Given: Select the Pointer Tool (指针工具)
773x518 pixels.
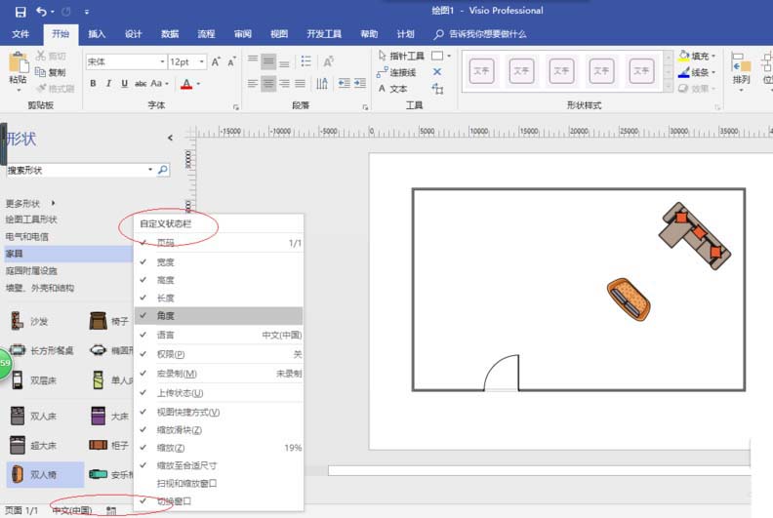Looking at the screenshot, I should click(400, 57).
